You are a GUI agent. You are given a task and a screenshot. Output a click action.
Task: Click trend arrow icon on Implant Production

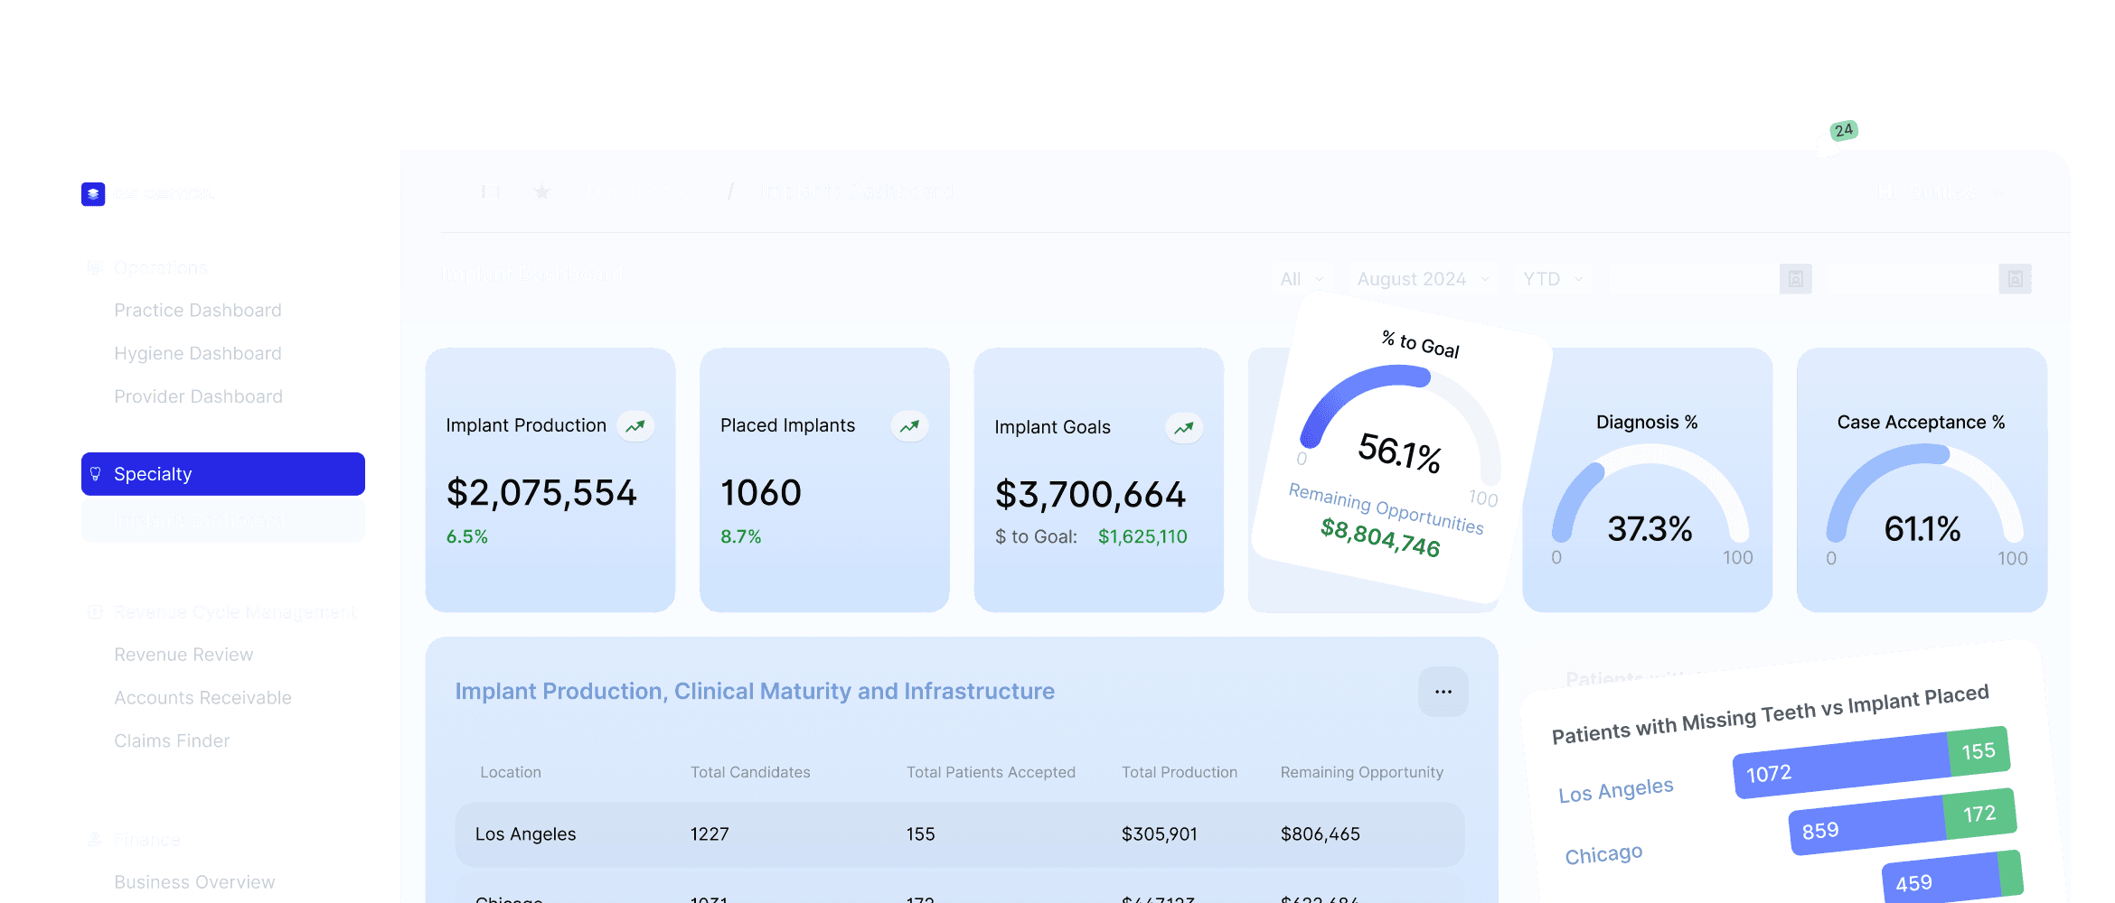click(635, 426)
